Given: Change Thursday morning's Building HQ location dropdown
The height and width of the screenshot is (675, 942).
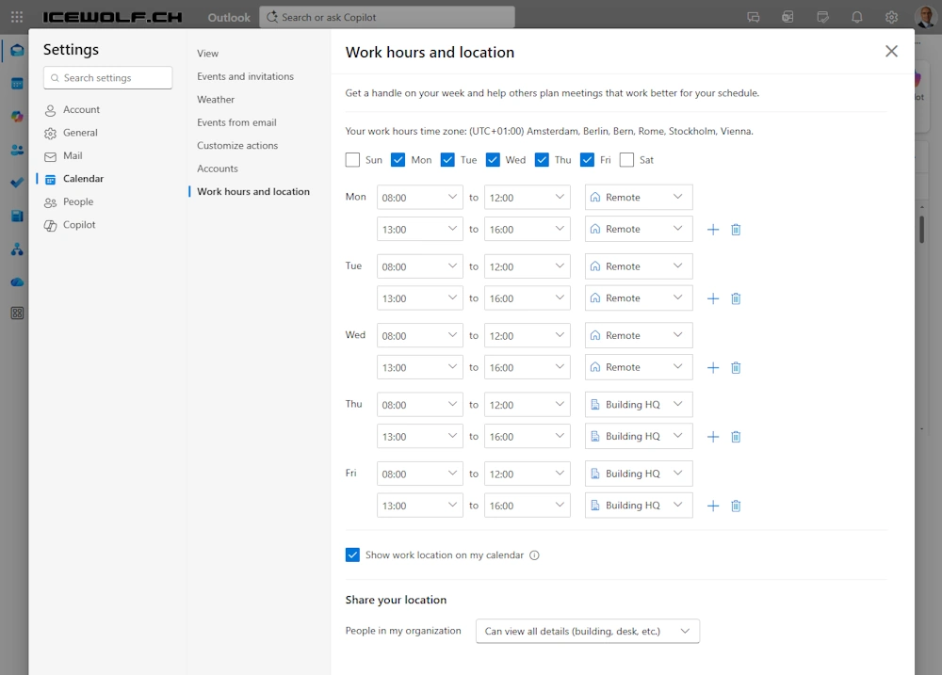Looking at the screenshot, I should click(x=638, y=405).
